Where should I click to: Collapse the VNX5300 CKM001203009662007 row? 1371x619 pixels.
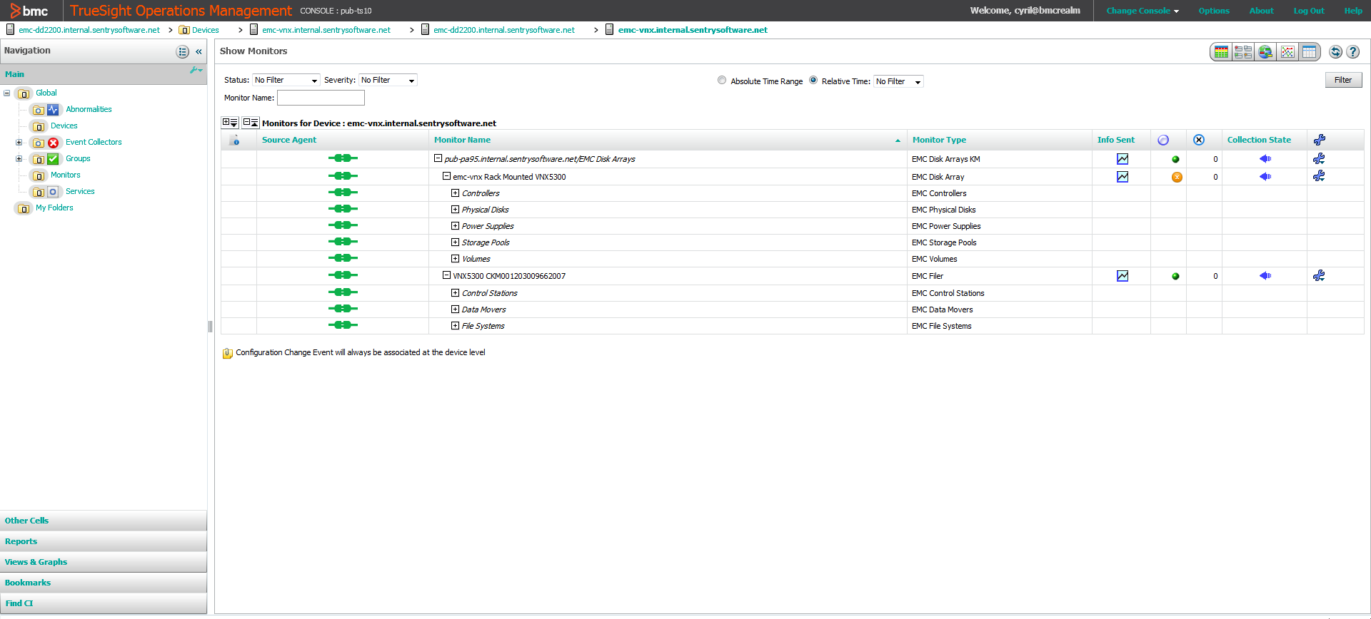446,275
